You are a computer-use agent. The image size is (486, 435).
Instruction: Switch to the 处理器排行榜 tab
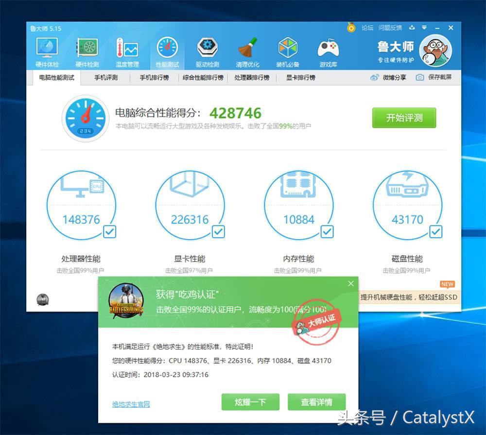(x=252, y=77)
